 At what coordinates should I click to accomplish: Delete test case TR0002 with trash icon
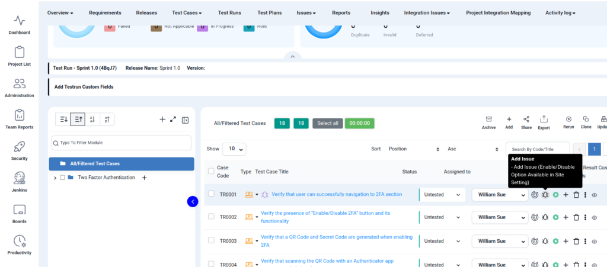(576, 217)
